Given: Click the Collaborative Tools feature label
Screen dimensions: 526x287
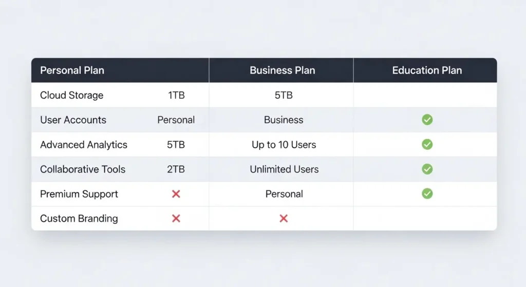Looking at the screenshot, I should pyautogui.click(x=83, y=169).
